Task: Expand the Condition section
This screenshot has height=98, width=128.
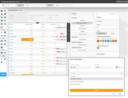Action: [107, 21]
